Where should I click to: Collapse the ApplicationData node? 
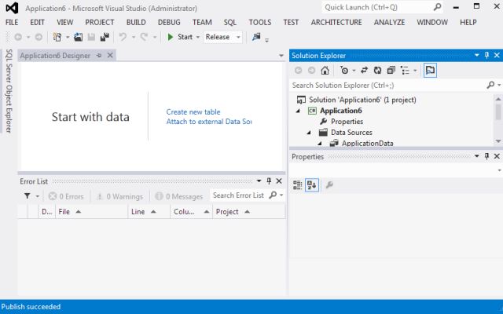(x=320, y=144)
